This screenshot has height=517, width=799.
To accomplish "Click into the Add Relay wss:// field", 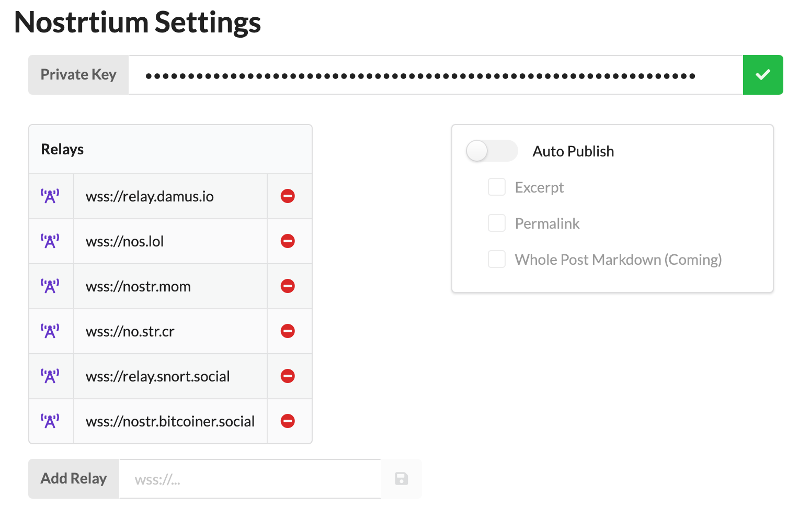I will click(x=250, y=479).
